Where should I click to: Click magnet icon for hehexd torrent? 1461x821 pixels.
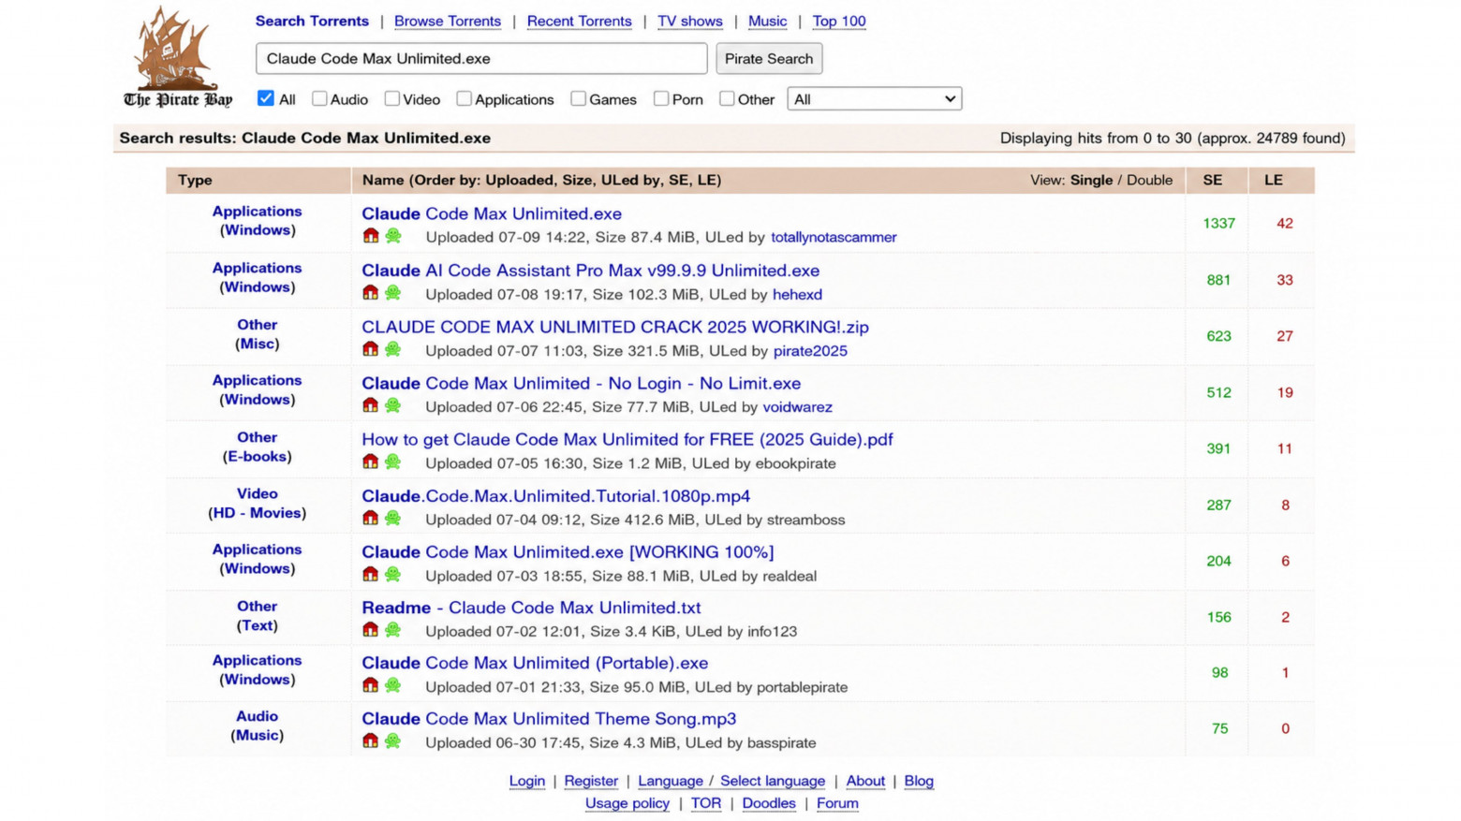[371, 293]
